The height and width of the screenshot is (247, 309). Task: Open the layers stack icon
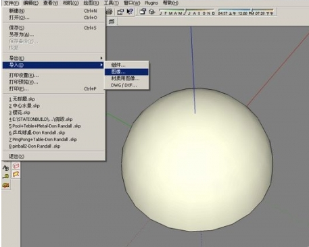tap(112, 22)
